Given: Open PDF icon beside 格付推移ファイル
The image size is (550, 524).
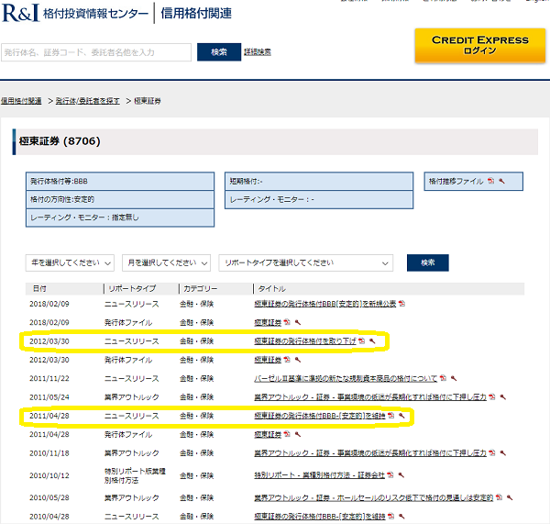Looking at the screenshot, I should (x=490, y=181).
